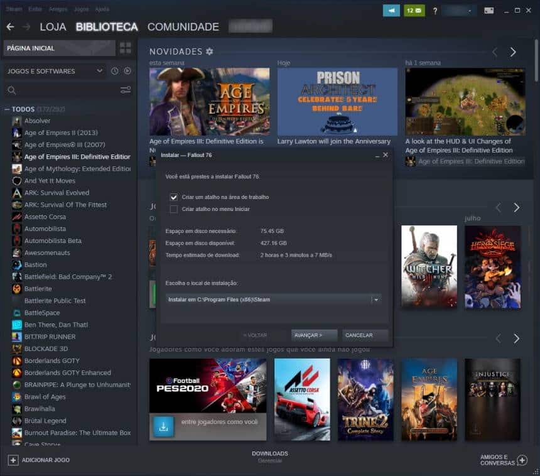Image resolution: width=540 pixels, height=476 pixels.
Task: Go to the LOJA tab
Action: [53, 27]
